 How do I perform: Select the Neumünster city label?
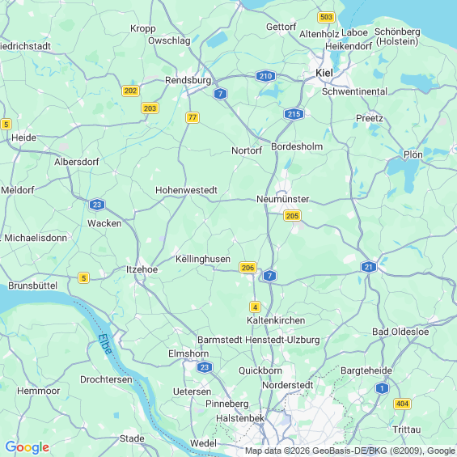click(x=283, y=199)
